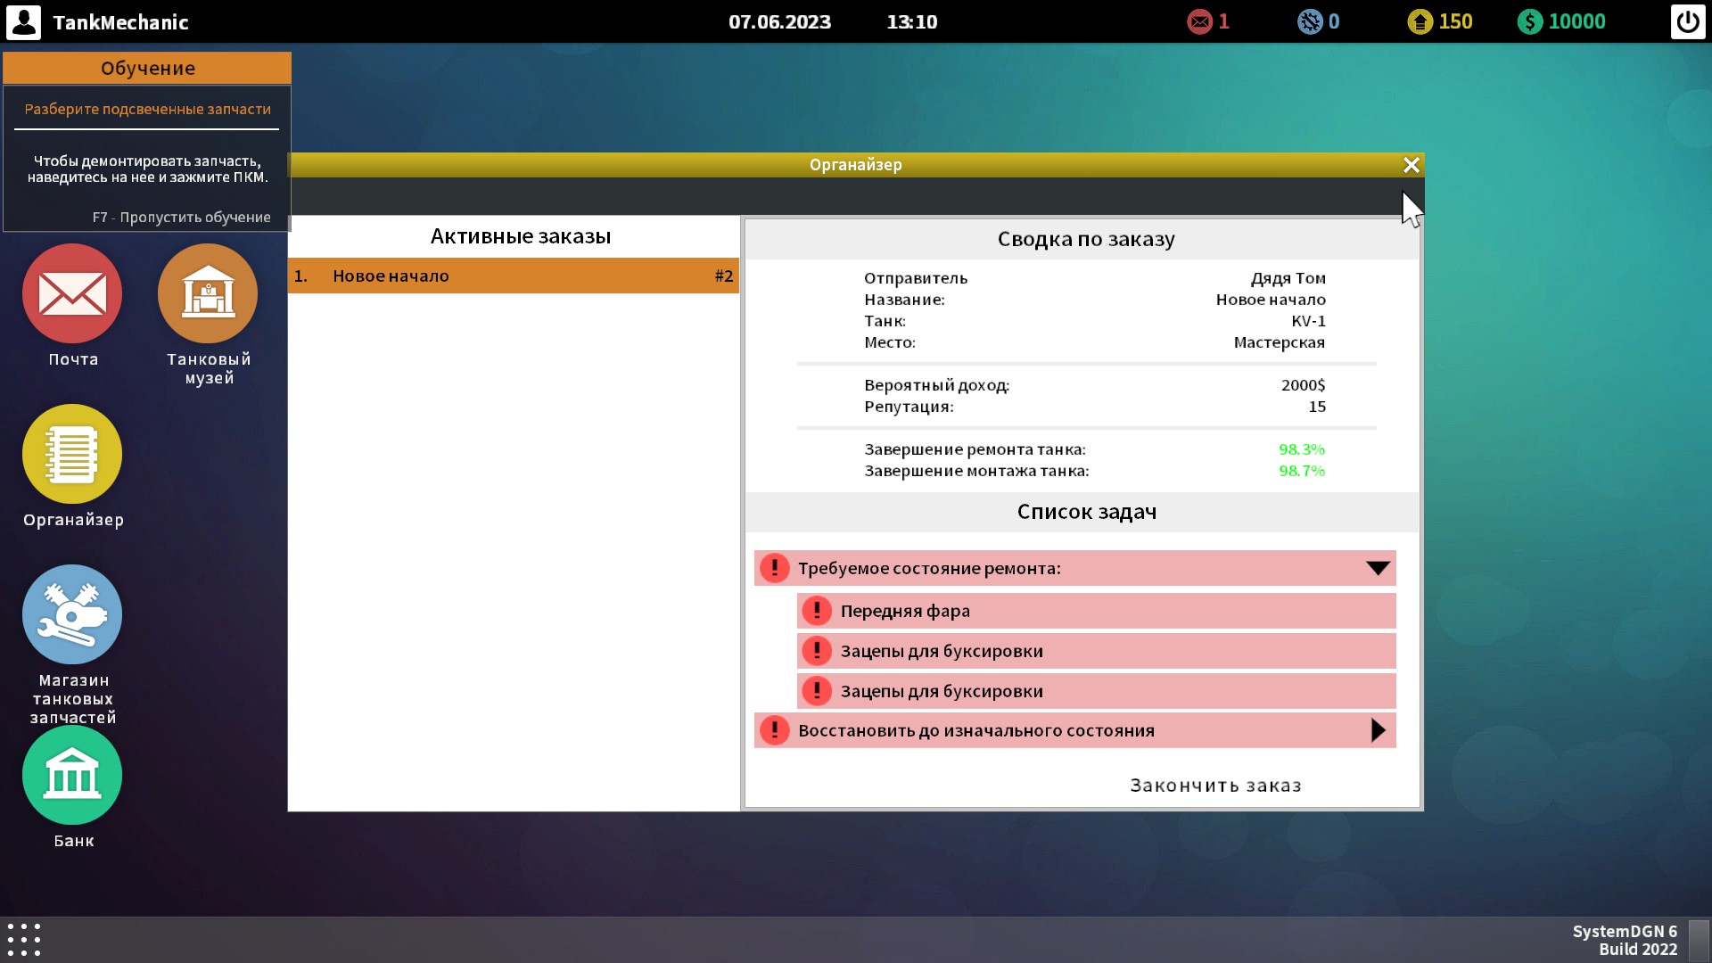The width and height of the screenshot is (1712, 963).
Task: Click the 98.3% repair completion value
Action: click(1302, 449)
